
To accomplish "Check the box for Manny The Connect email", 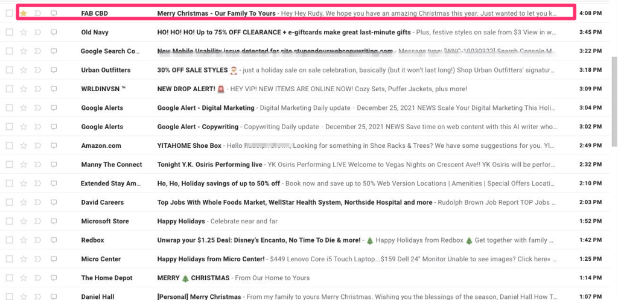I will 9,165.
